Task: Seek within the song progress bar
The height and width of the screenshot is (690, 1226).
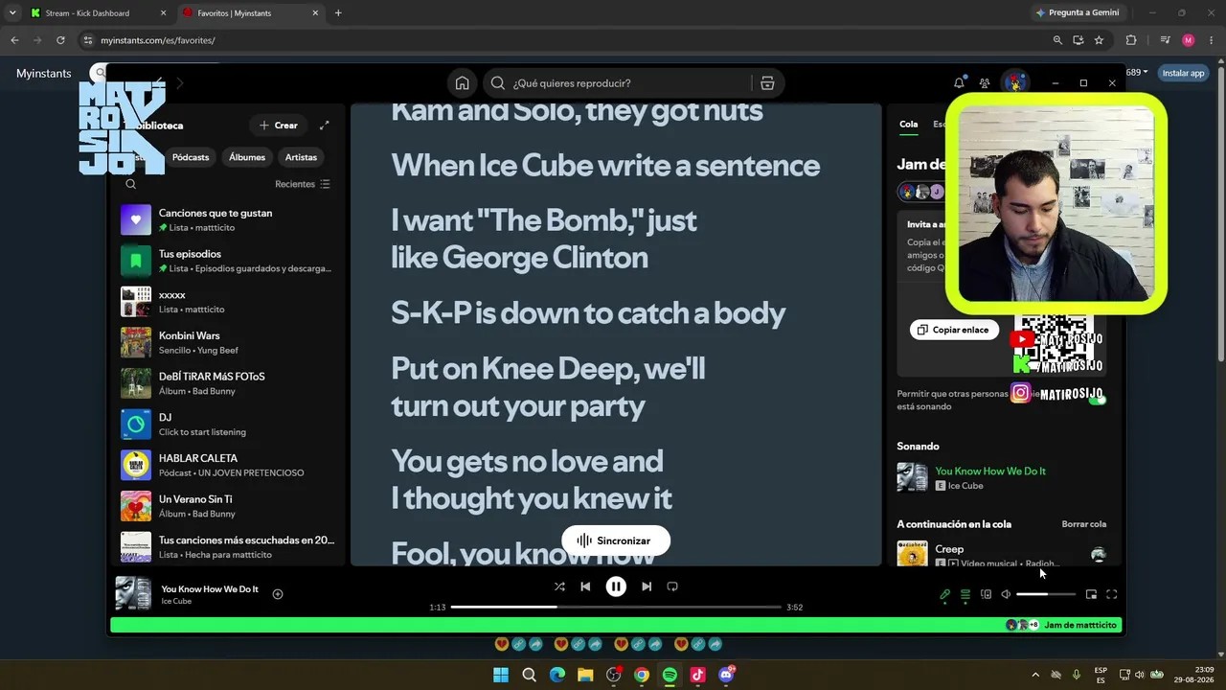Action: point(616,607)
